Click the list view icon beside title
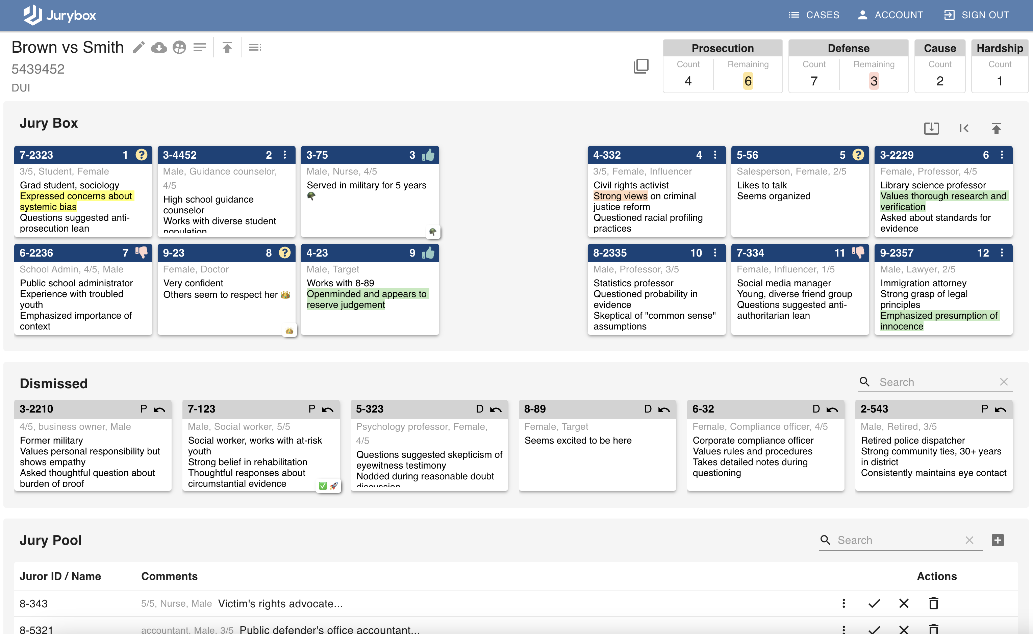This screenshot has height=634, width=1033. (x=255, y=47)
